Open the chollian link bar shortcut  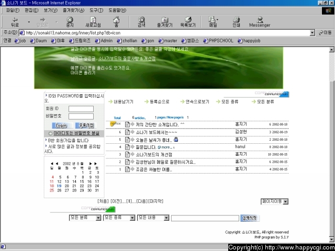coord(127,41)
